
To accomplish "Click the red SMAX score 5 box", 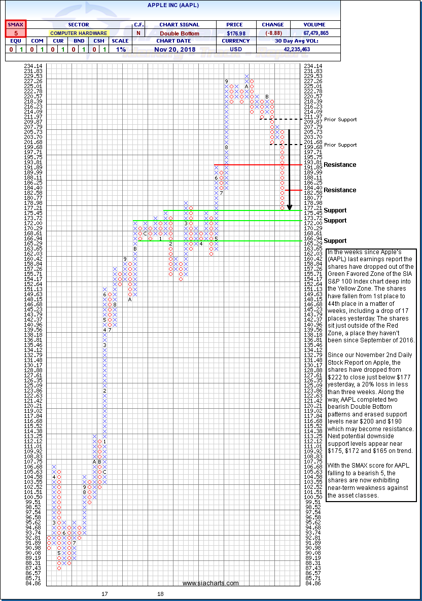I will click(16, 32).
